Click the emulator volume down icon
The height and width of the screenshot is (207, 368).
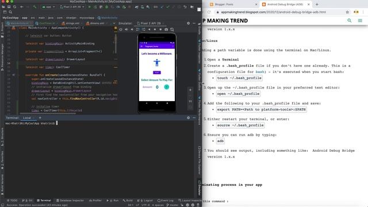point(132,29)
